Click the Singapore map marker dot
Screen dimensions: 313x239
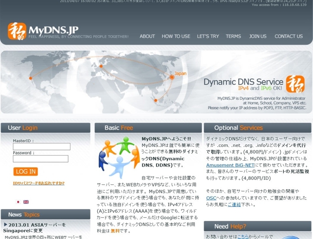(156, 100)
